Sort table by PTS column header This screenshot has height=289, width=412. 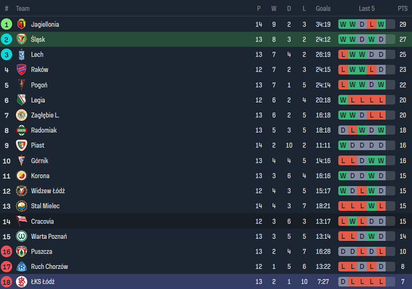pos(402,8)
